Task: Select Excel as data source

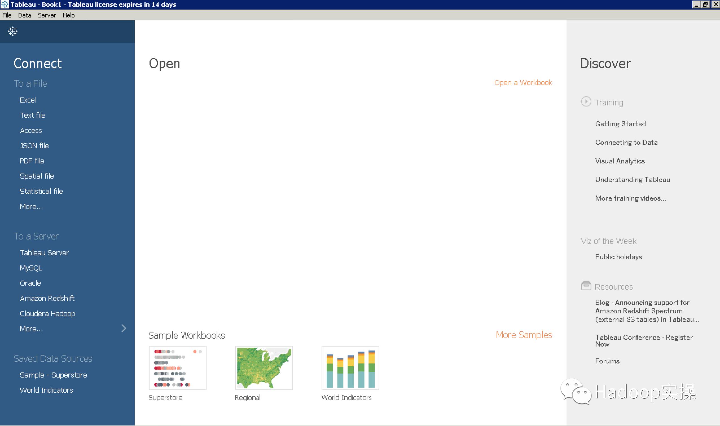Action: (x=28, y=100)
